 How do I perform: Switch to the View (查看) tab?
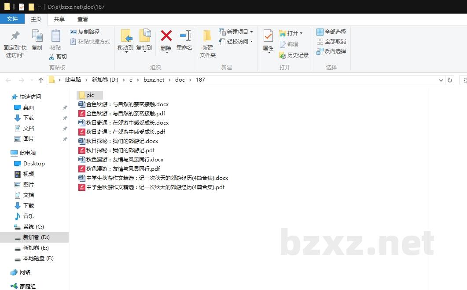pyautogui.click(x=83, y=19)
